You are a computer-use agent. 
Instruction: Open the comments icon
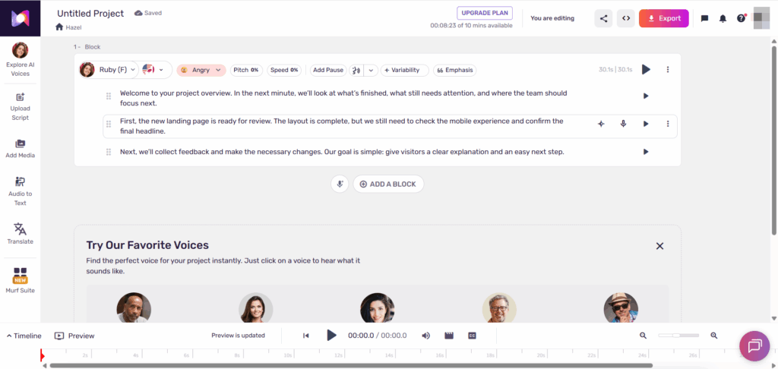point(704,18)
